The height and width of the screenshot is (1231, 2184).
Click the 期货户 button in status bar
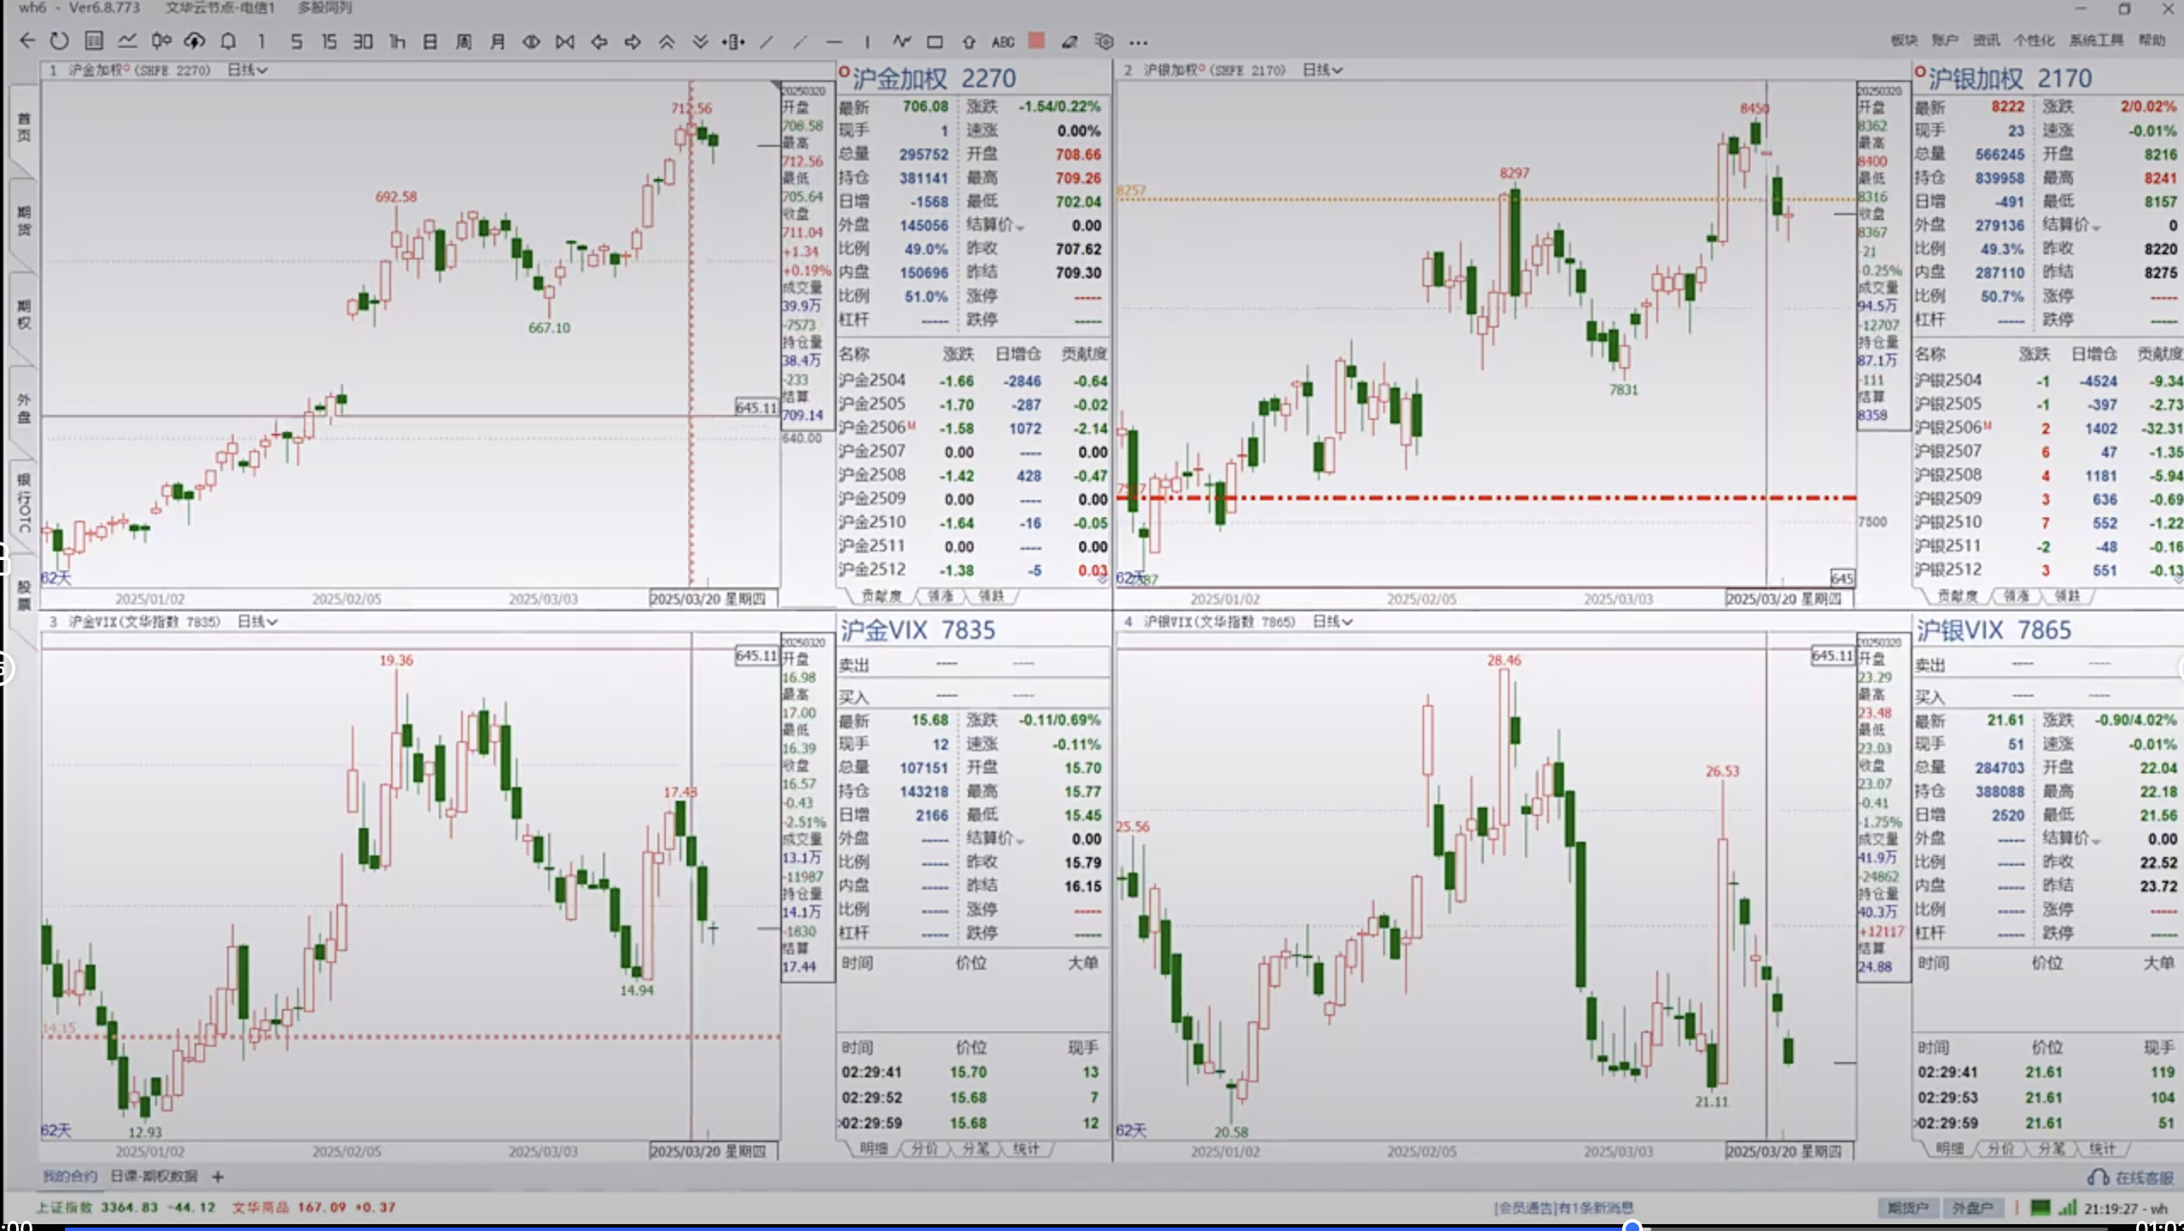click(x=1907, y=1207)
